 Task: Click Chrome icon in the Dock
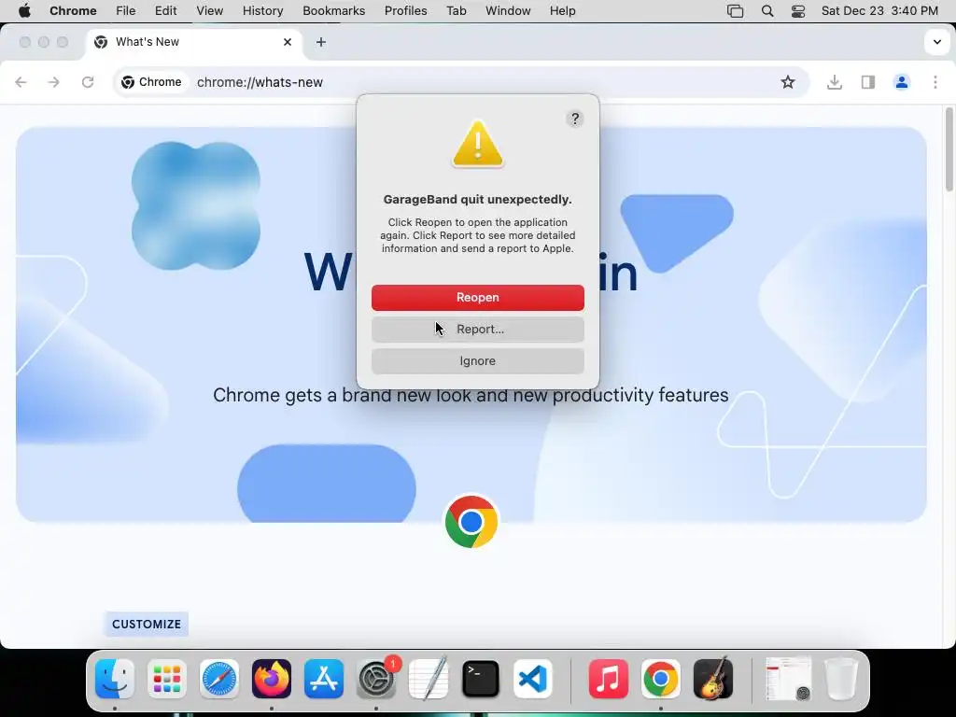[660, 679]
